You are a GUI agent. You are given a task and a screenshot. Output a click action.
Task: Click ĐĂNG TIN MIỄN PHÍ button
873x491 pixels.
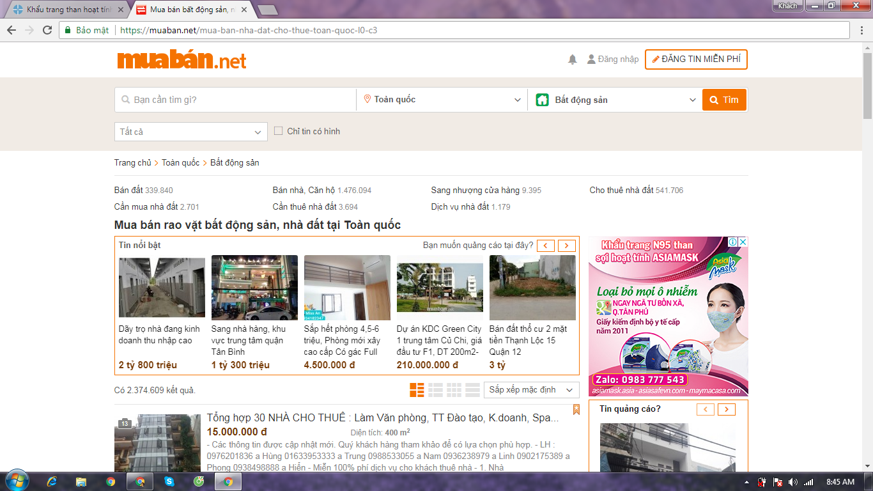click(696, 59)
